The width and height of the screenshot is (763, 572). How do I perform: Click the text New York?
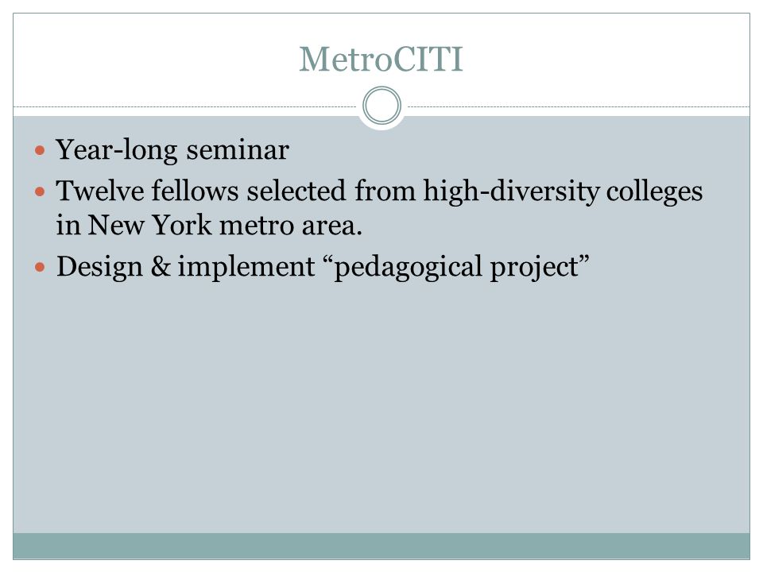pyautogui.click(x=149, y=225)
